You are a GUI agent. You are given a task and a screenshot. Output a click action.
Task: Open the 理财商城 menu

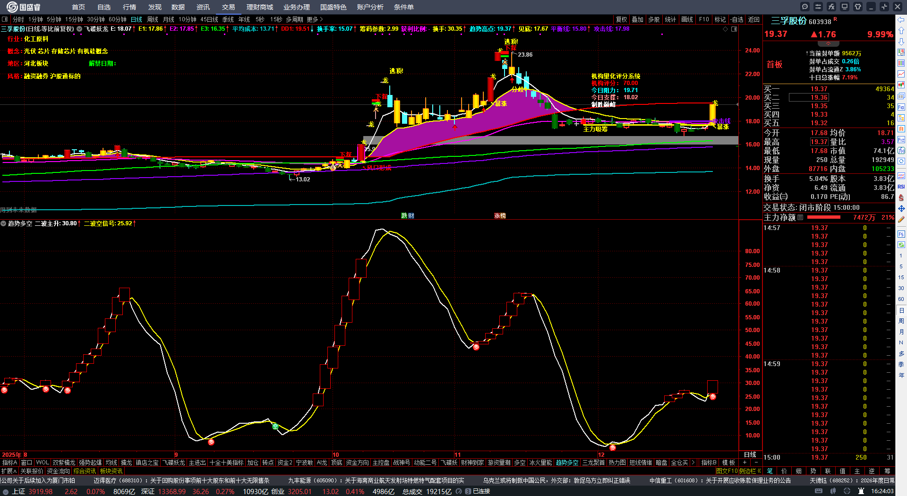point(260,7)
